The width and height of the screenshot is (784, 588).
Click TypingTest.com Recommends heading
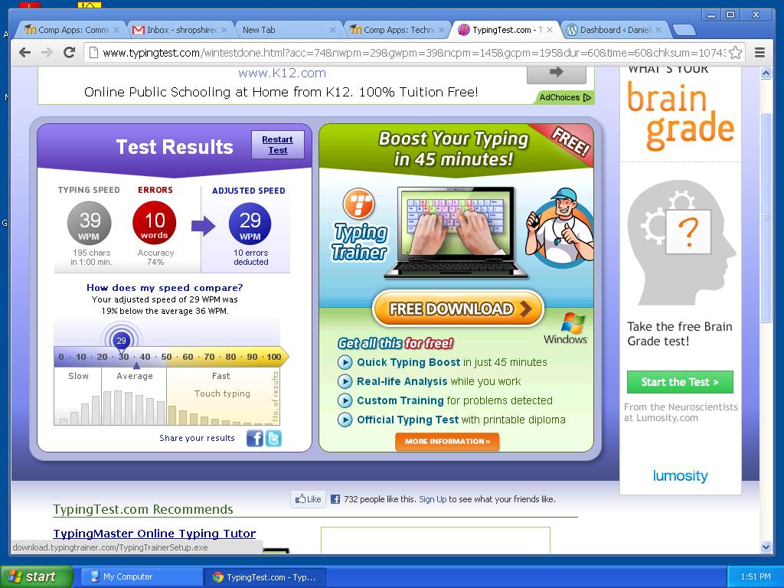click(x=143, y=509)
